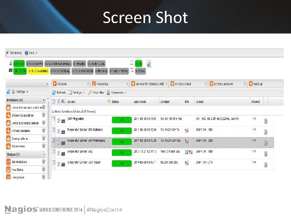Screen dimensions: 291x218
Task: Click the 0/0/0 UNKNOWN badge
Action: pos(82,71)
